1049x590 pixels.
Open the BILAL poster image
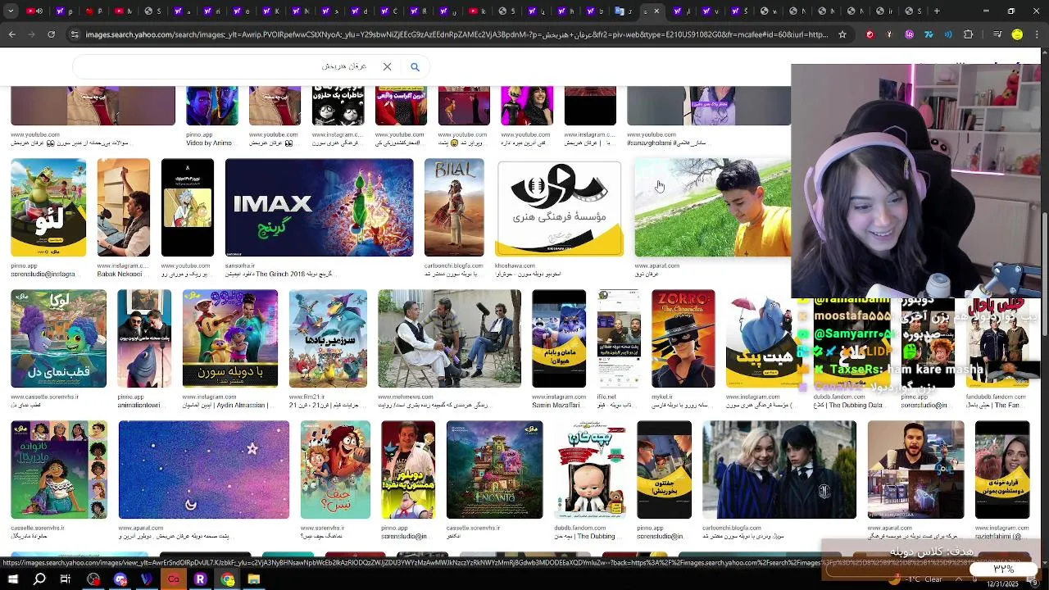[x=454, y=207]
